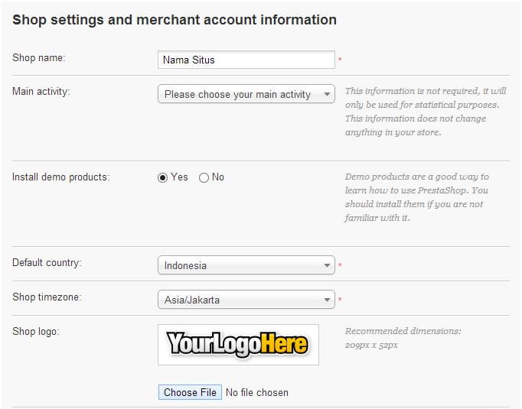Open the Shop timezone dropdown
The height and width of the screenshot is (409, 522).
246,300
